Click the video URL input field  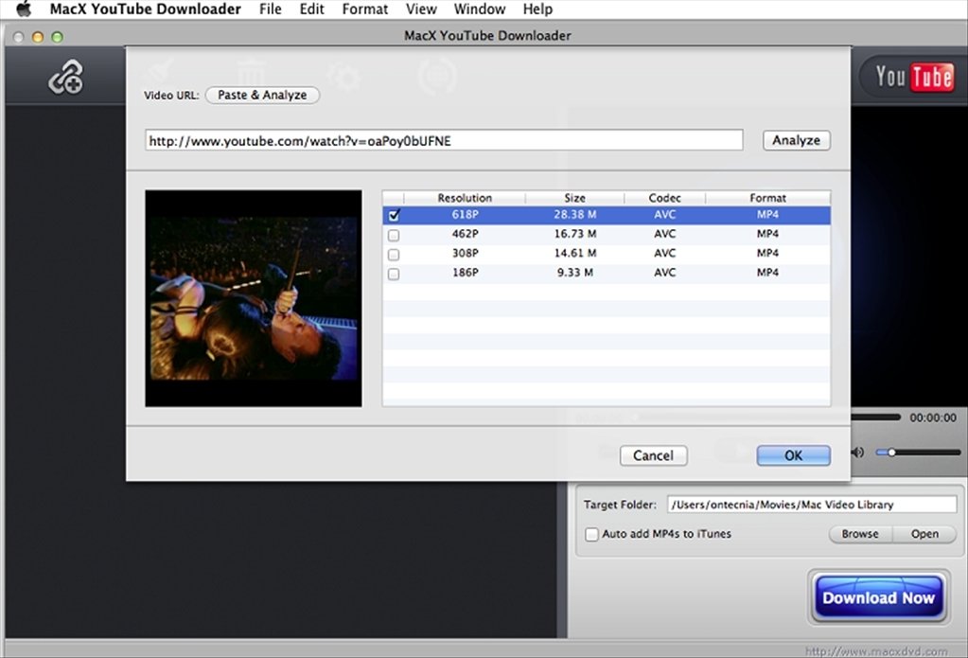(443, 139)
